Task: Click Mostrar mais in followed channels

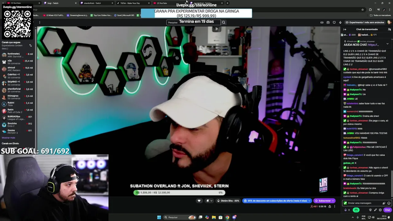Action: click(x=8, y=138)
